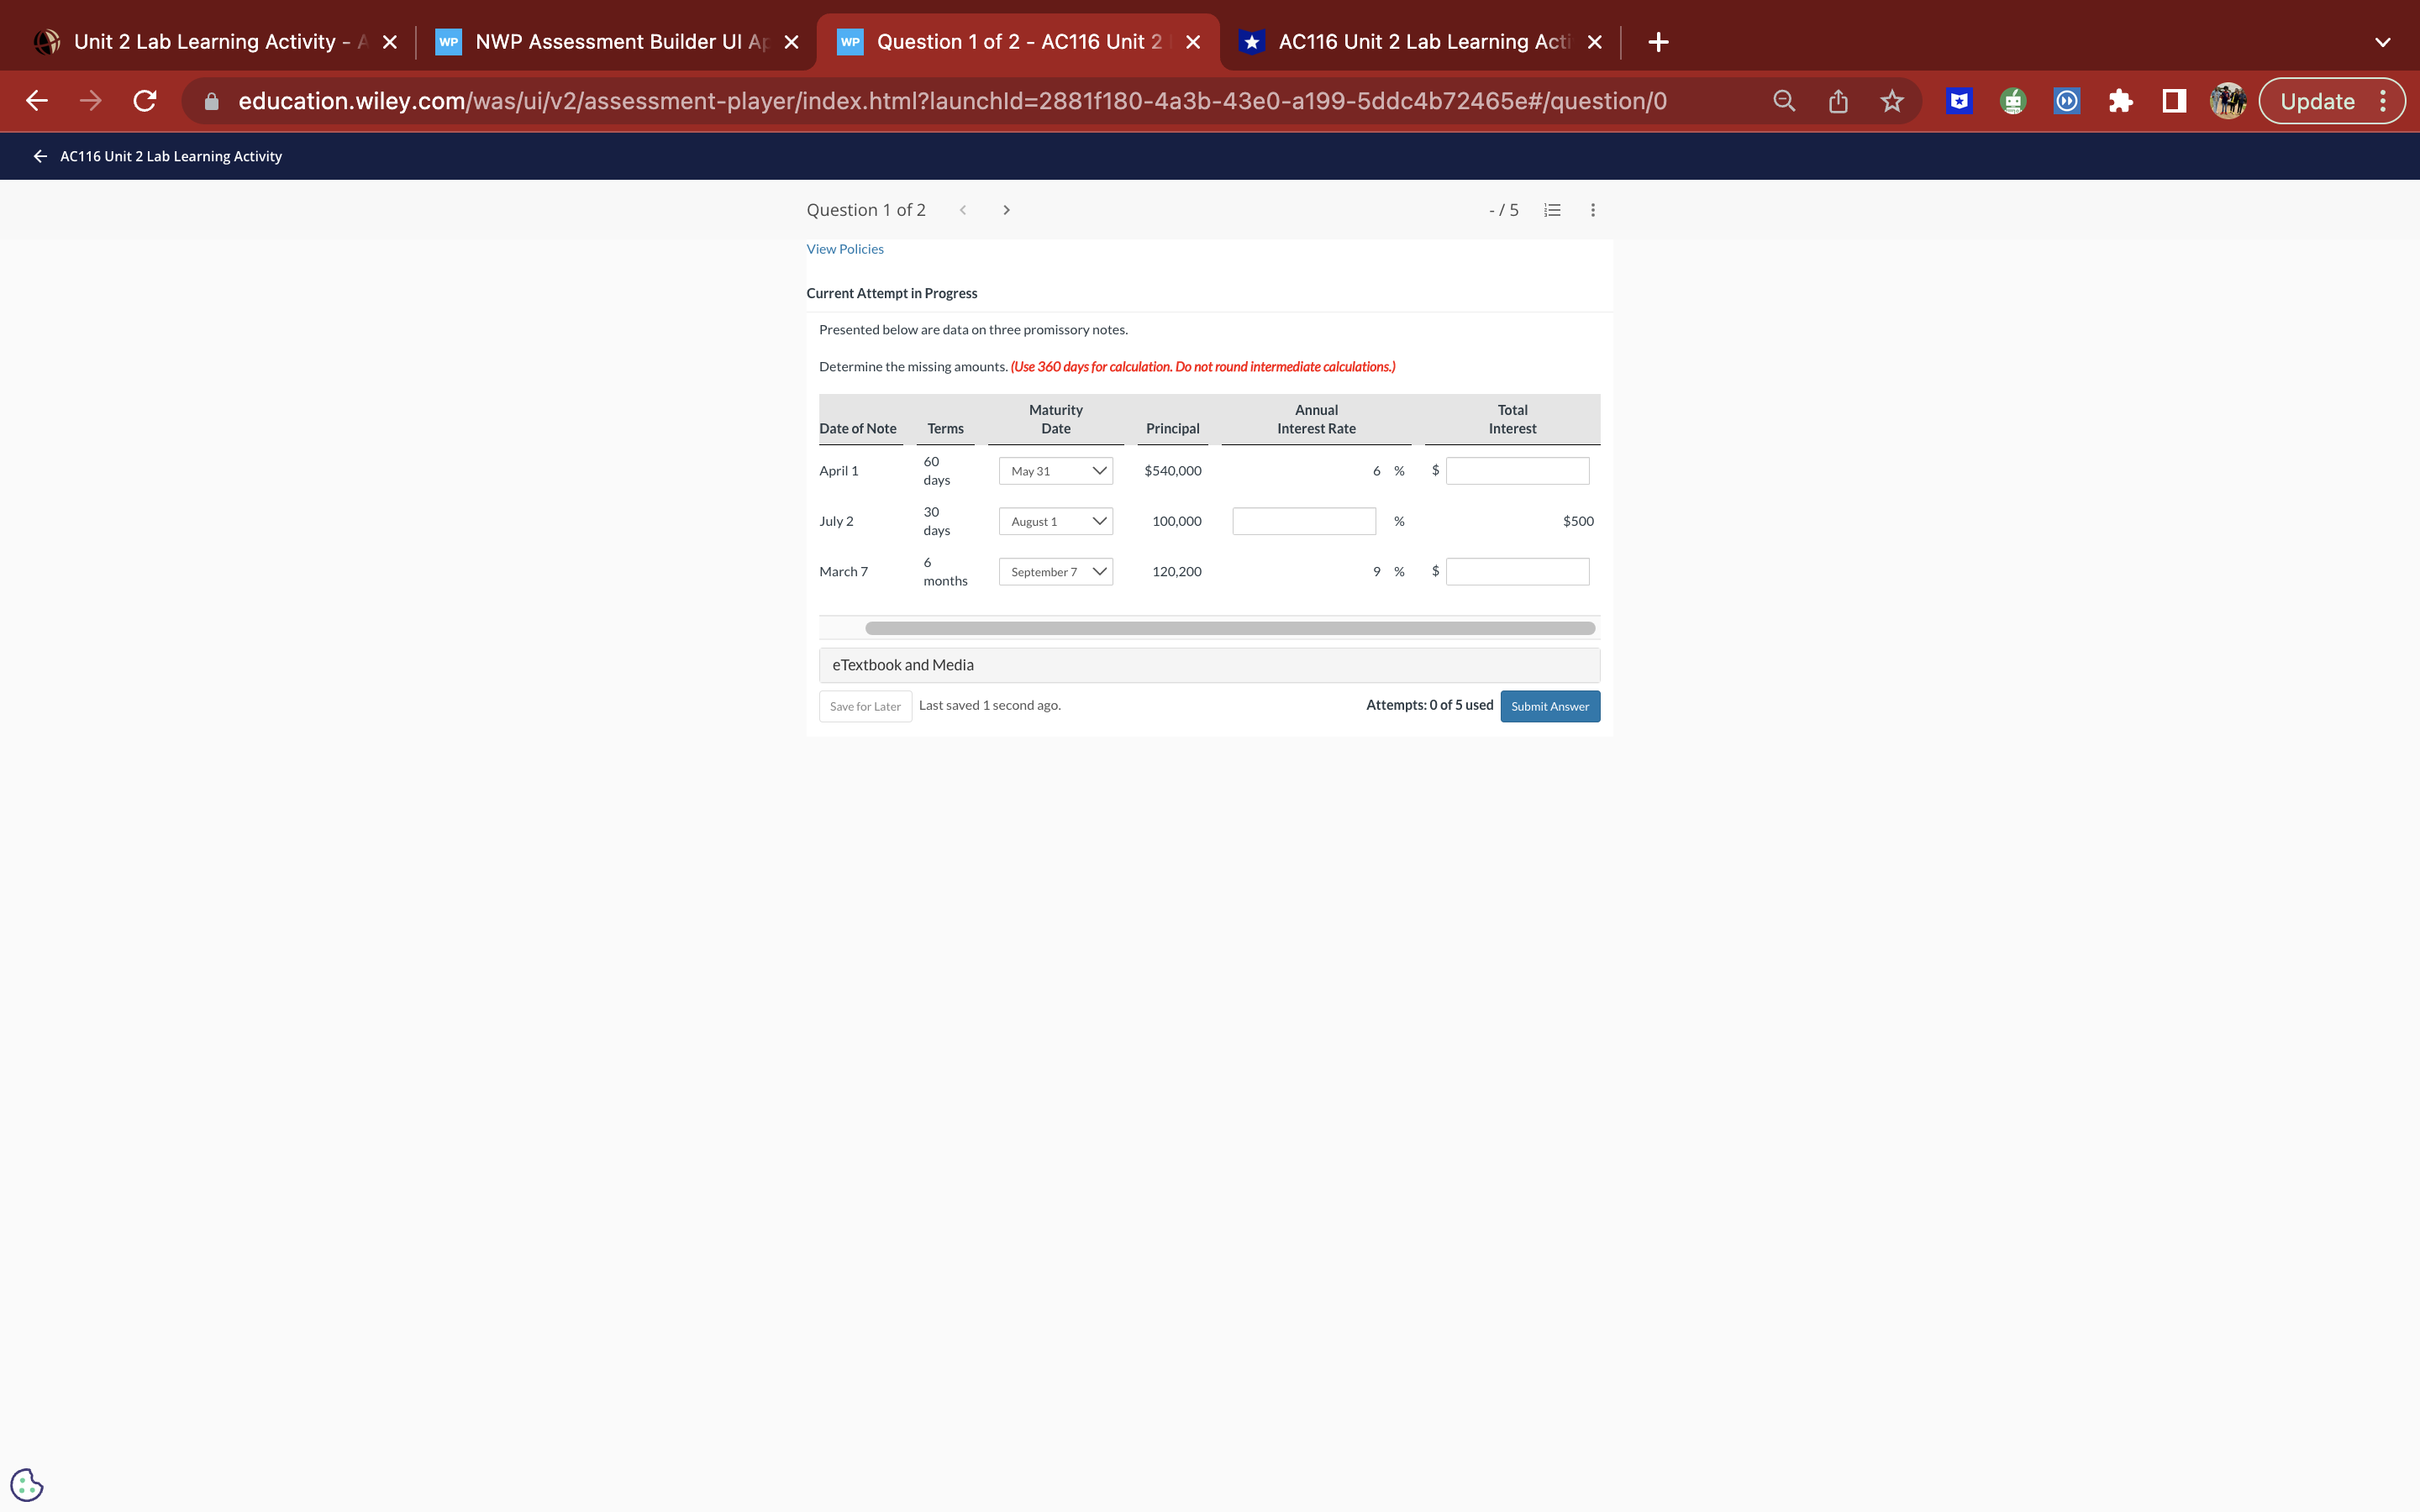Open the May 31 maturity date dropdown

1055,471
